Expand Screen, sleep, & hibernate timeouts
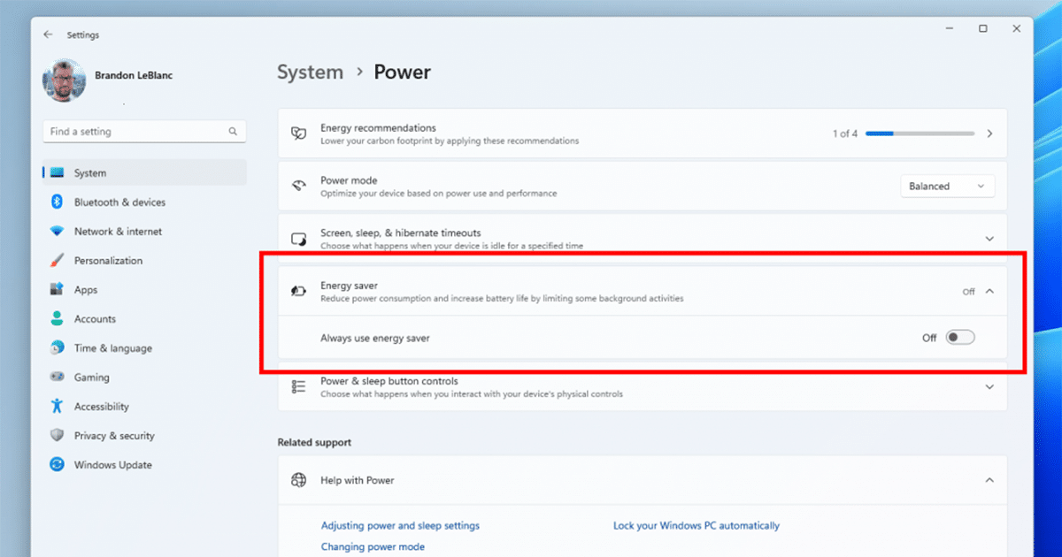This screenshot has height=557, width=1062. (x=989, y=238)
